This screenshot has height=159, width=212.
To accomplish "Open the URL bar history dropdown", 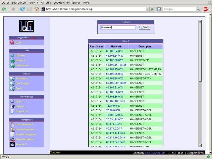I will (148, 9).
